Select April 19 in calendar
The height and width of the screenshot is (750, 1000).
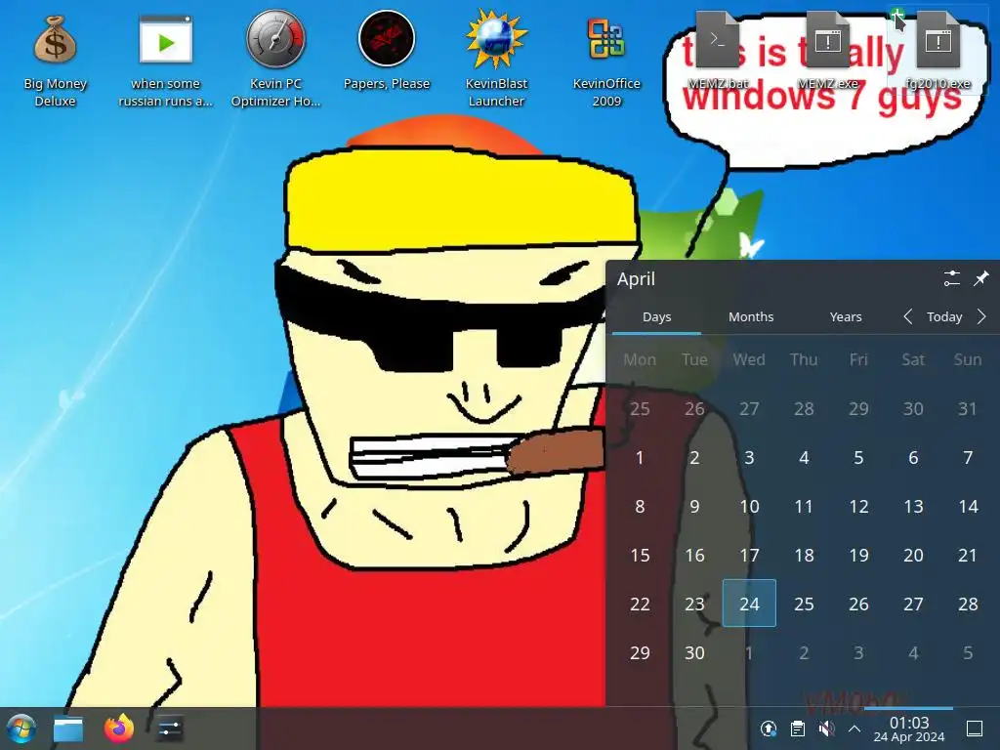click(858, 555)
